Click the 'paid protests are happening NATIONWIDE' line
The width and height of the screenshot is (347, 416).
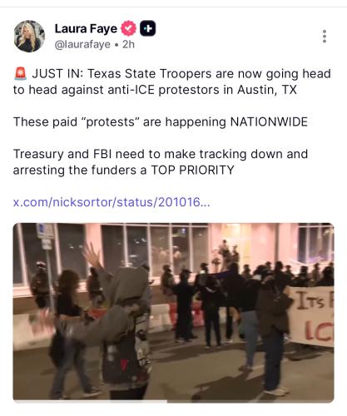161,122
